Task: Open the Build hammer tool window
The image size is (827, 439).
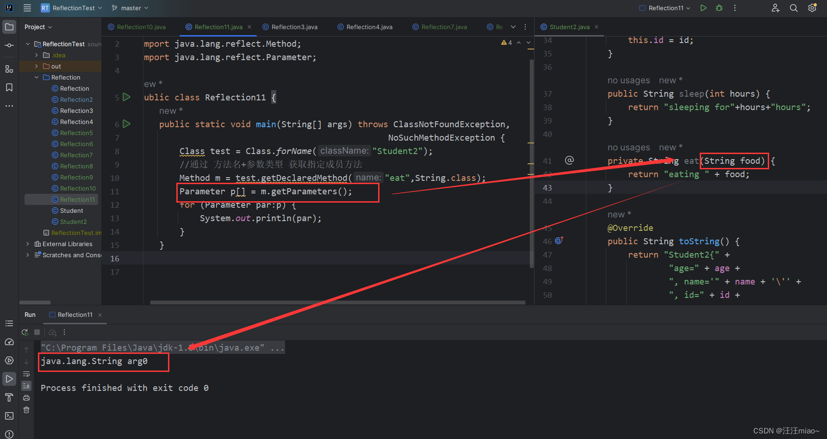Action: click(x=9, y=397)
